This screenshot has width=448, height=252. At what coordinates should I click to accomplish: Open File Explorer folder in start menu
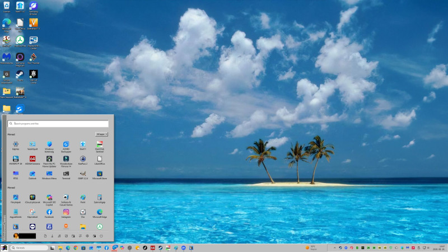[83, 227]
